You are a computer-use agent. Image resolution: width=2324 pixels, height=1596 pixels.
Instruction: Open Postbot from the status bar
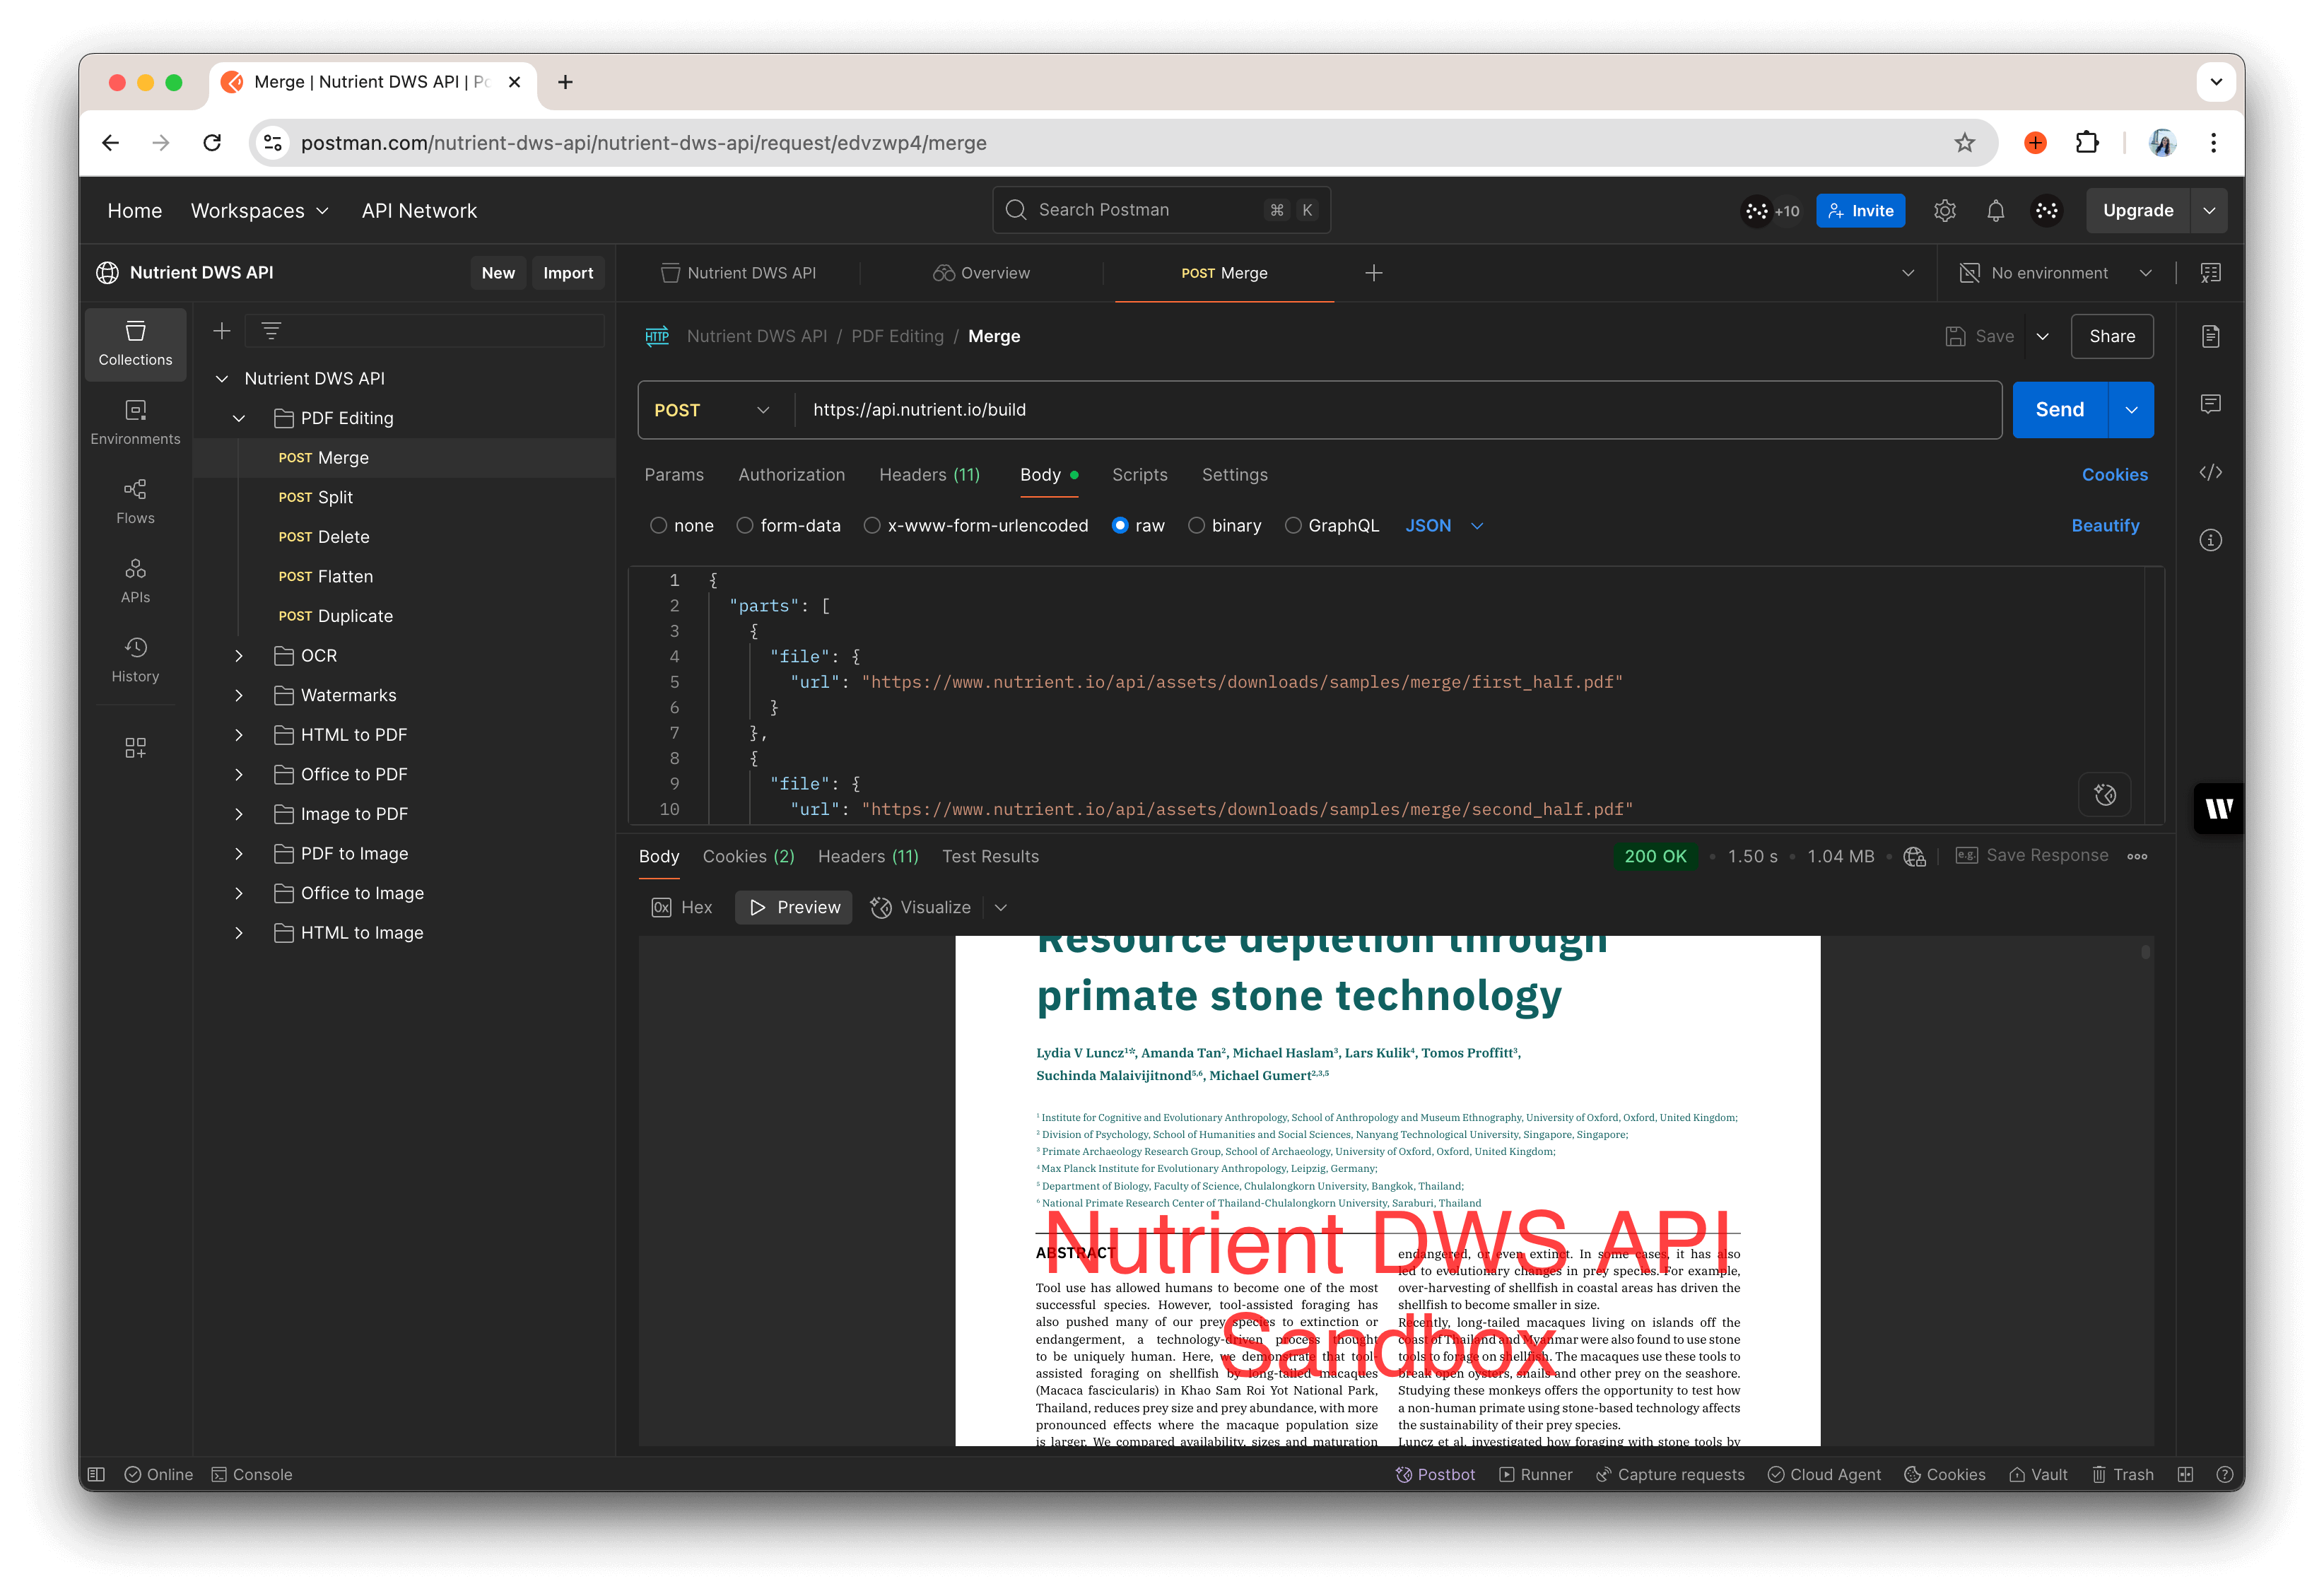pyautogui.click(x=1436, y=1474)
